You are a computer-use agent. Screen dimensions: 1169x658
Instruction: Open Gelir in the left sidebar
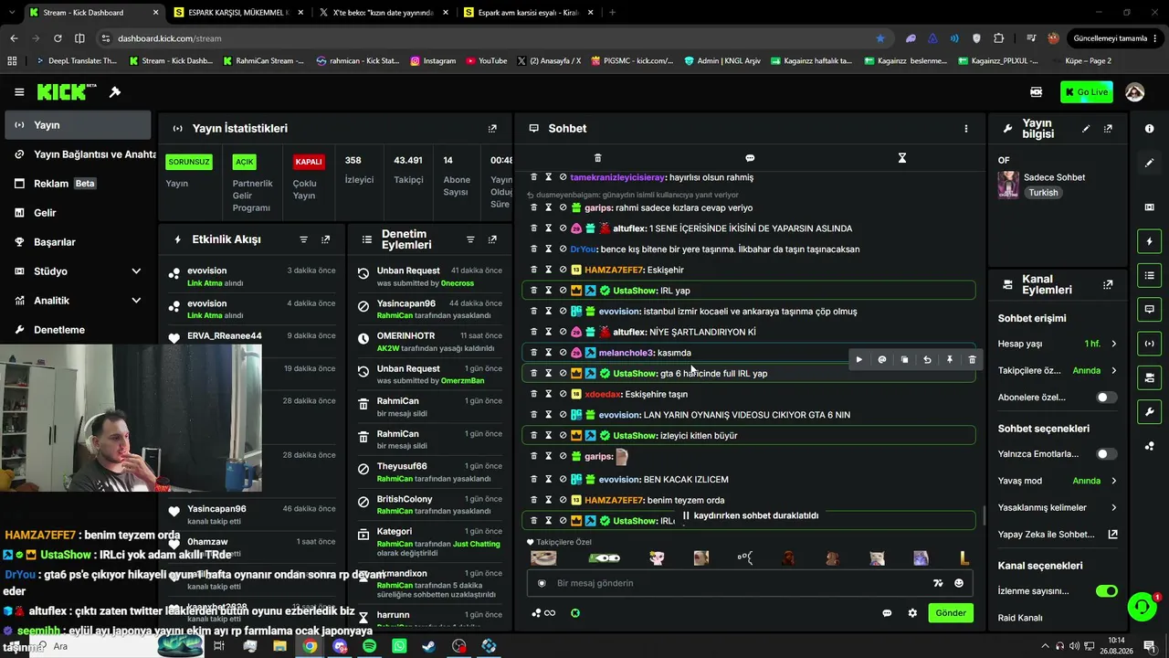coord(78,213)
